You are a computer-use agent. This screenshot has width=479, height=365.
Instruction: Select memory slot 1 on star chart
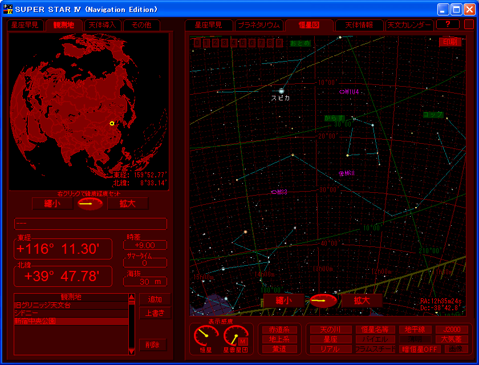(206, 43)
